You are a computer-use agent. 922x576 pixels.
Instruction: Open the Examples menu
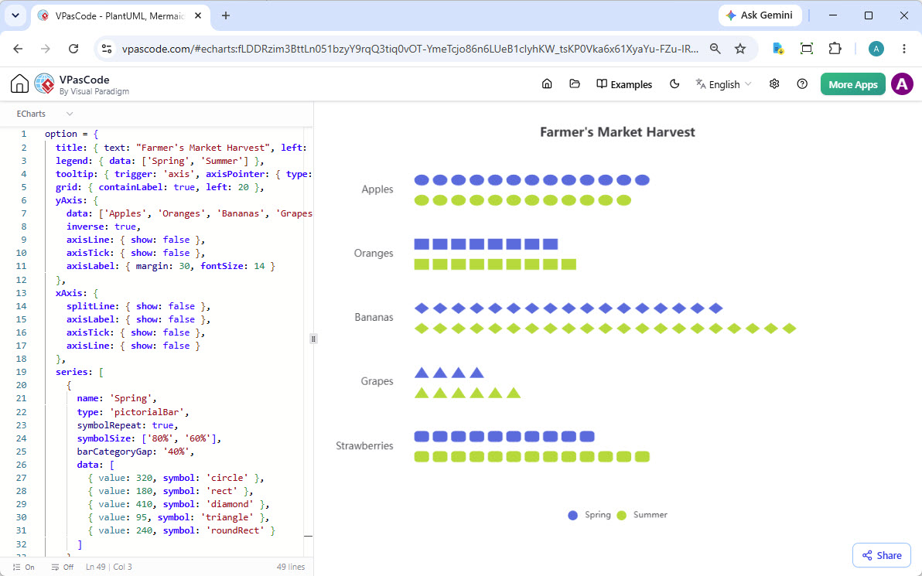(x=624, y=84)
